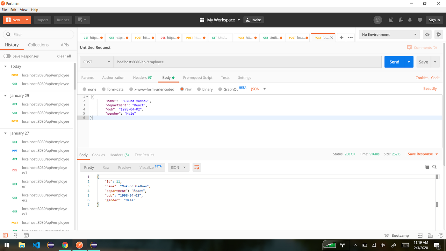This screenshot has height=251, width=446.
Task: Switch to the Collections sidebar tab
Action: (x=38, y=45)
